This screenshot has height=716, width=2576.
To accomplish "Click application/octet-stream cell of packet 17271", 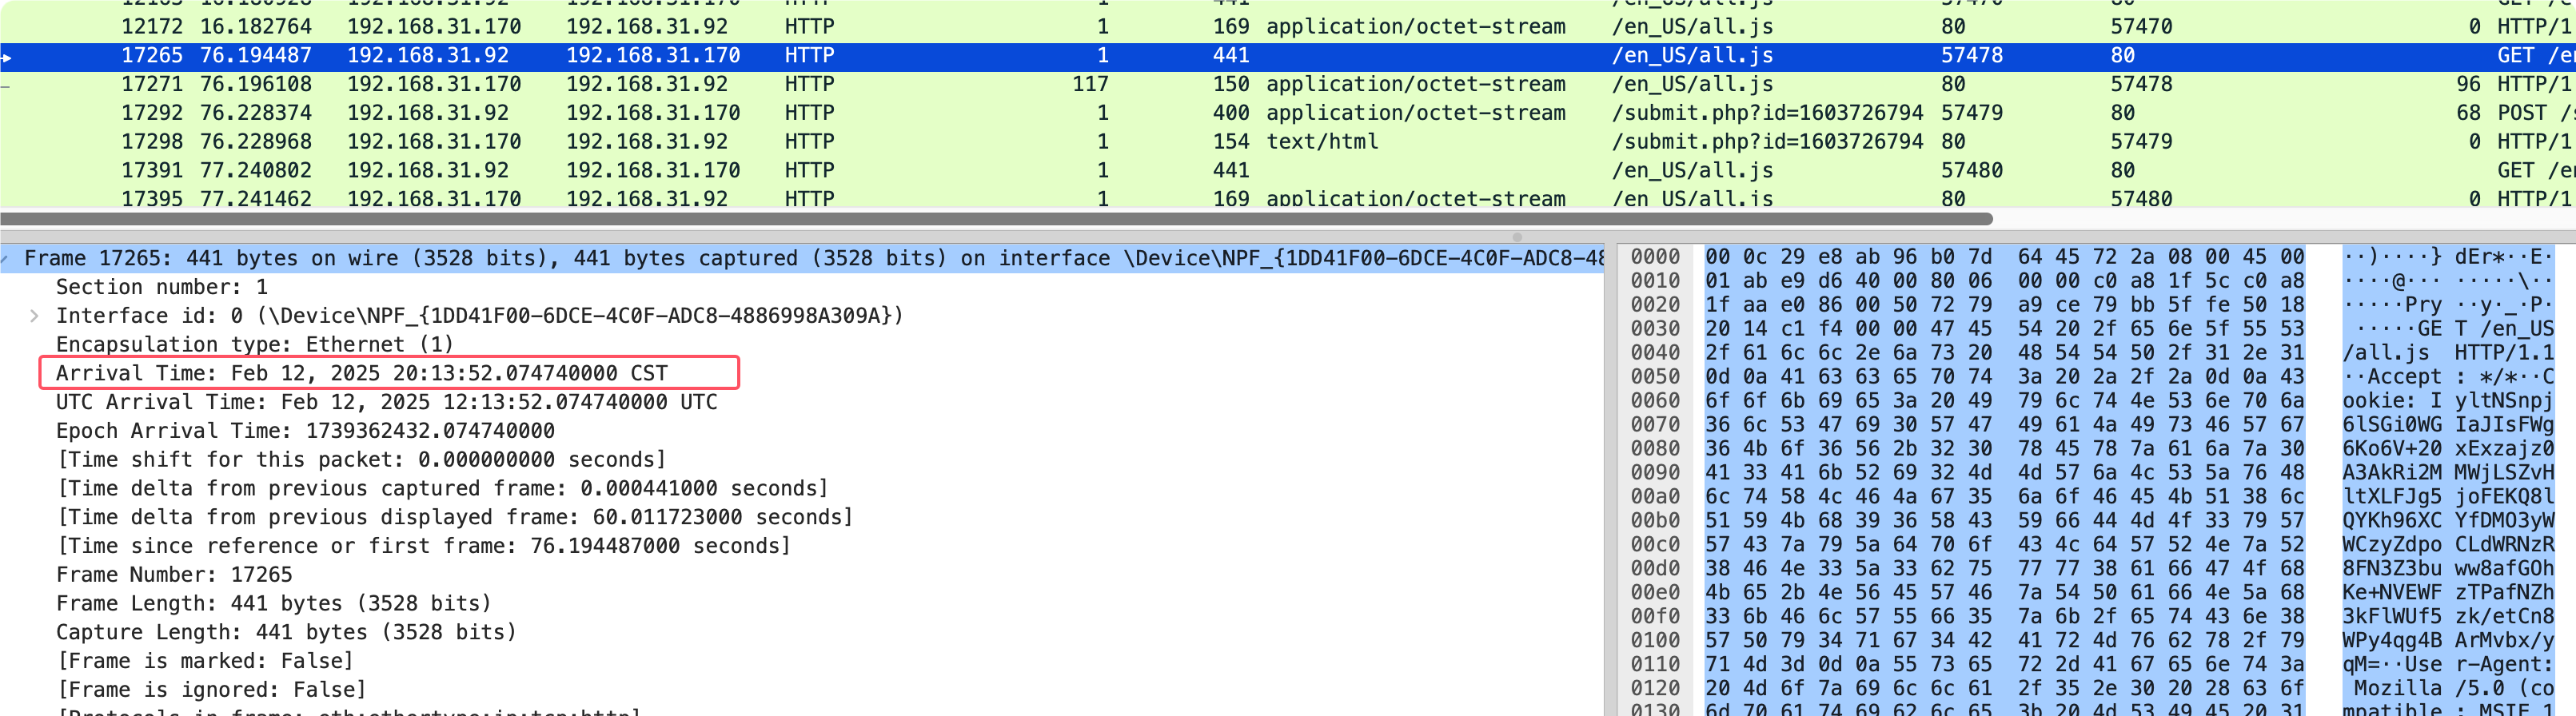I will pos(1416,85).
